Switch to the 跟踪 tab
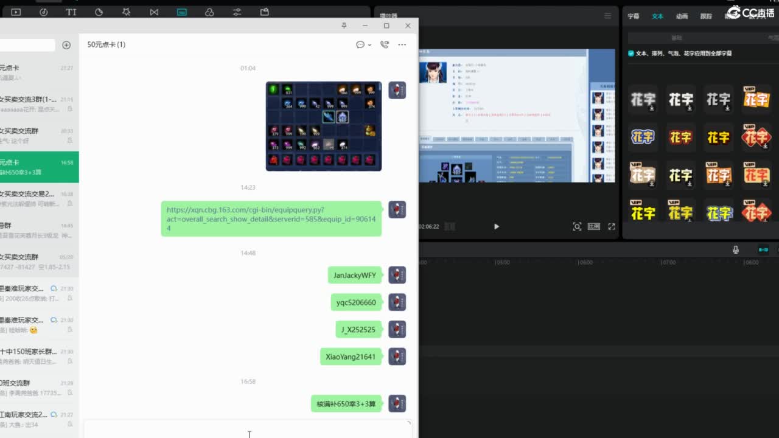Image resolution: width=779 pixels, height=438 pixels. click(706, 16)
